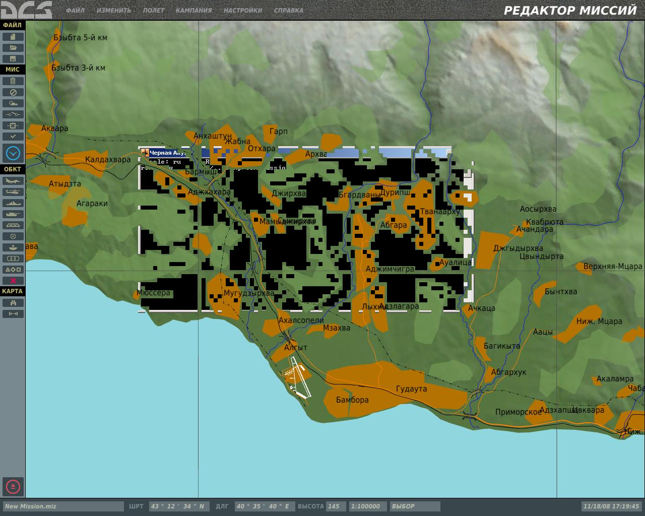Click the Калдахвара label on map
The width and height of the screenshot is (645, 516).
pos(108,160)
